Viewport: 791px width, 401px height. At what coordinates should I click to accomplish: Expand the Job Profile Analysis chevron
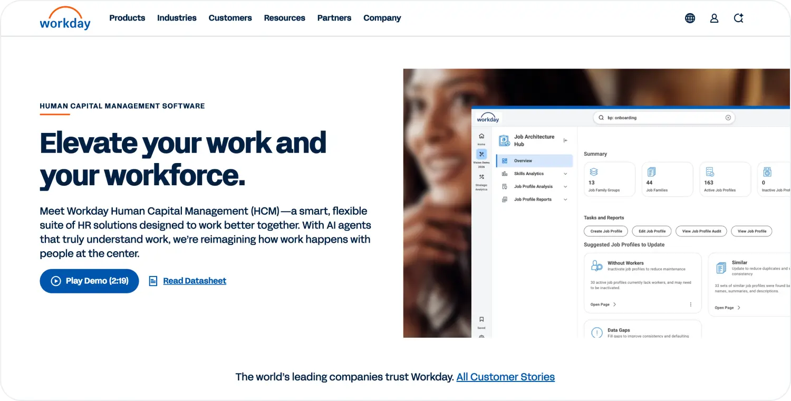pyautogui.click(x=565, y=187)
